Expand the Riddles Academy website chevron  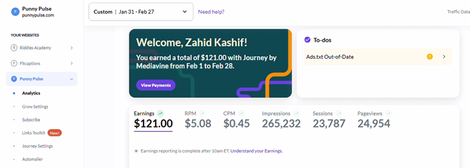[x=71, y=48]
